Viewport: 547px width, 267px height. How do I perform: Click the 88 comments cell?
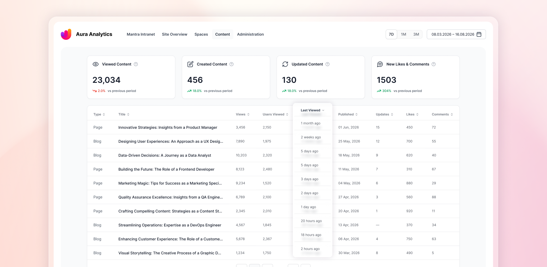(x=434, y=197)
